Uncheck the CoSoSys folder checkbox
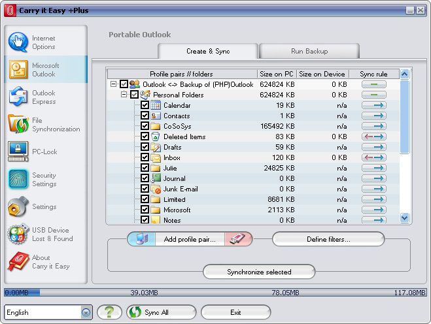The height and width of the screenshot is (324, 431). (145, 126)
